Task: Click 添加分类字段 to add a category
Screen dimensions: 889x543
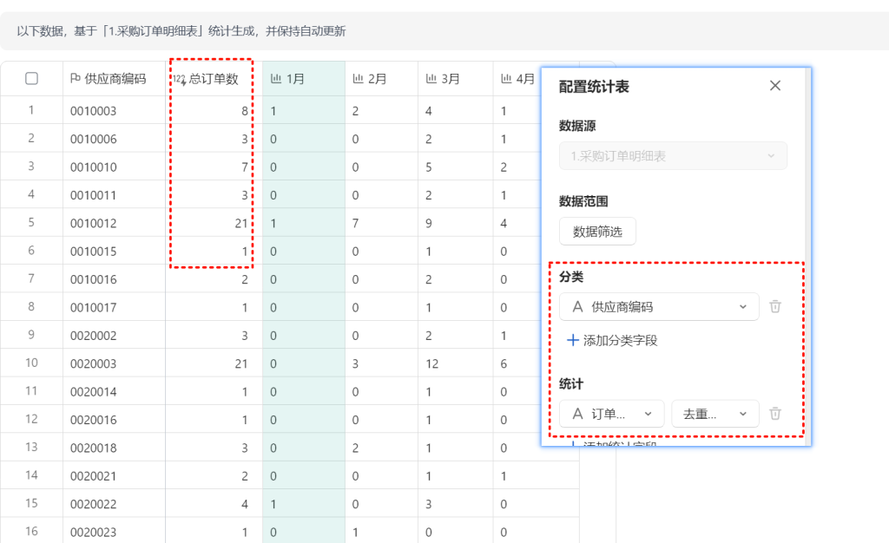Action: [x=612, y=340]
